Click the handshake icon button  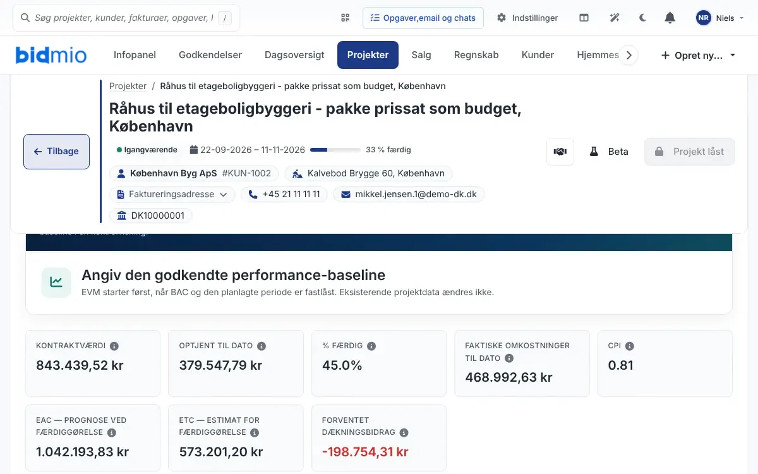560,152
